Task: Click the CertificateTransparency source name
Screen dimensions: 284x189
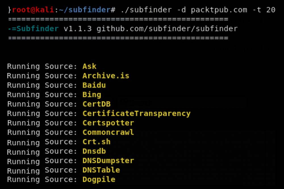Action: [x=136, y=113]
